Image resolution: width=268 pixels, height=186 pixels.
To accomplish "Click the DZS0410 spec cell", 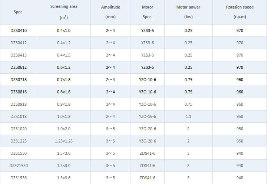I will point(19,31).
